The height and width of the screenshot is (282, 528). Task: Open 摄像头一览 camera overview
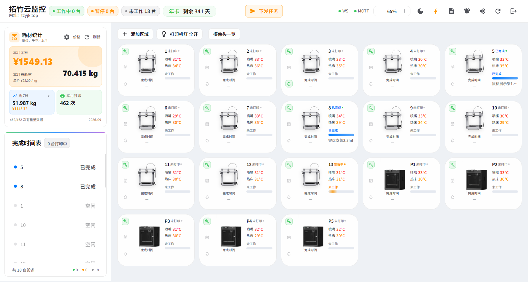[224, 34]
